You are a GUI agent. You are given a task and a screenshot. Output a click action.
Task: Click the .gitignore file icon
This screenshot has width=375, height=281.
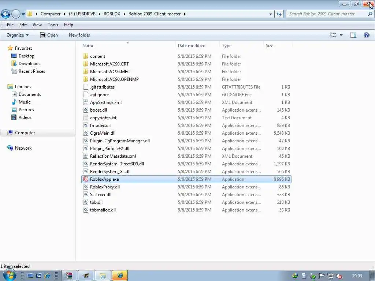(x=86, y=95)
